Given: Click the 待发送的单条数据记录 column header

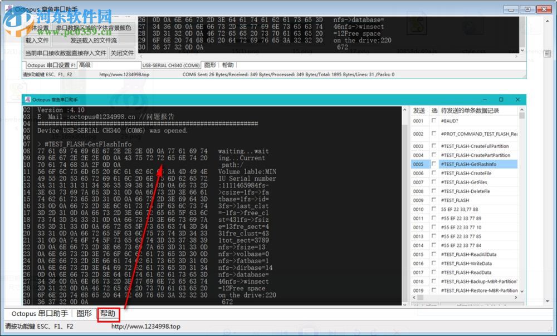Looking at the screenshot, I should (478, 111).
